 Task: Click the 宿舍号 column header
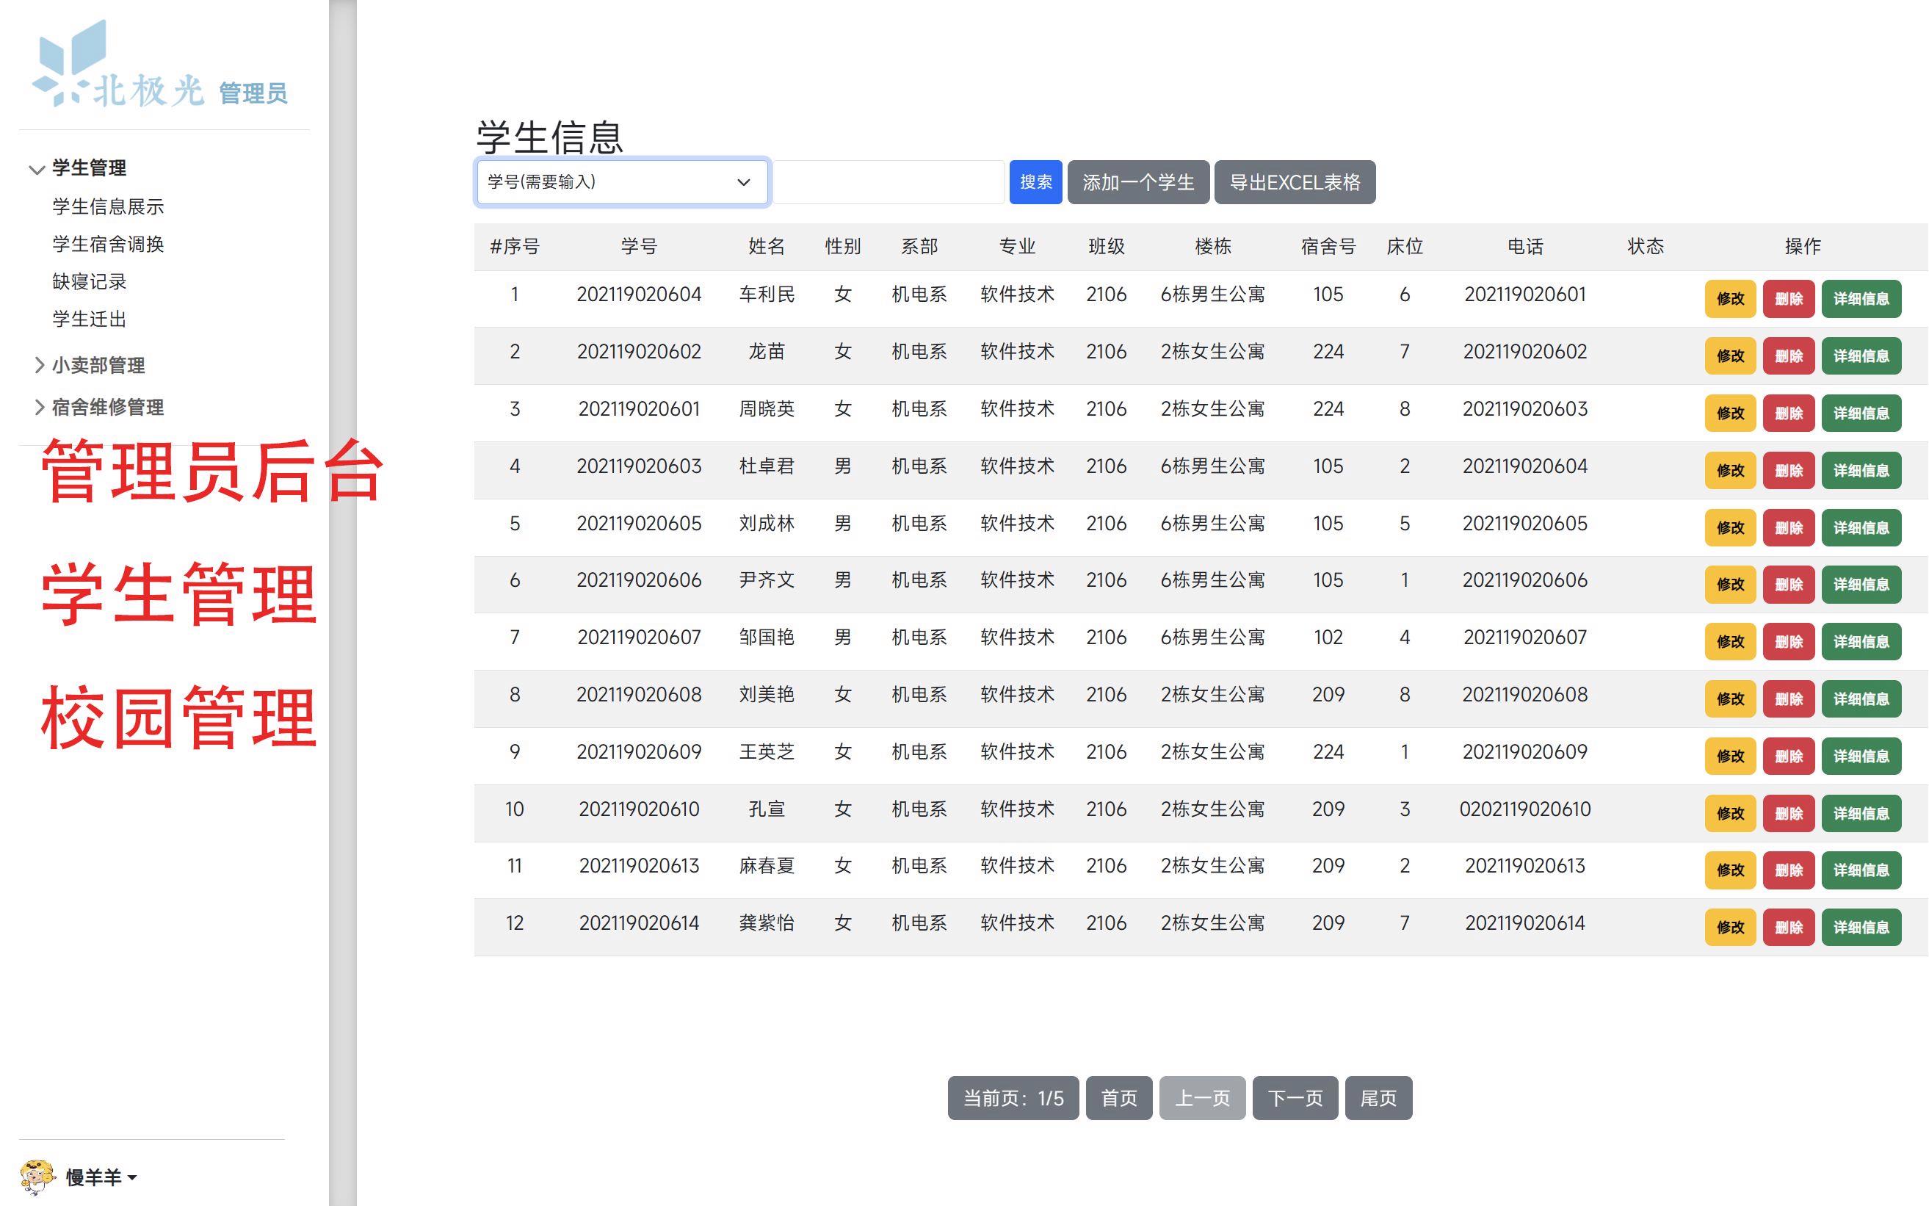[x=1328, y=247]
